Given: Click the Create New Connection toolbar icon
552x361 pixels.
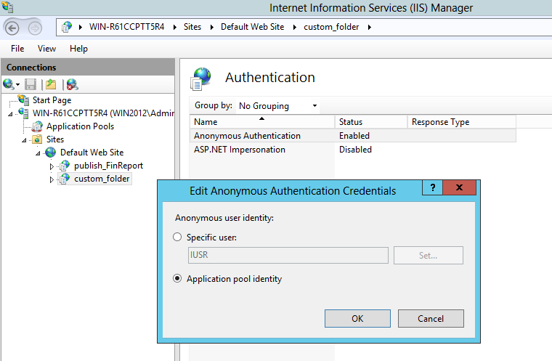Looking at the screenshot, I should tap(10, 84).
